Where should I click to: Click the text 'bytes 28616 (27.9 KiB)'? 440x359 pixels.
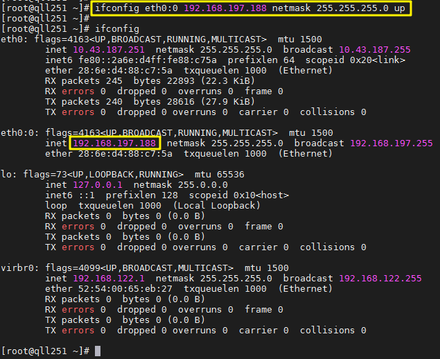pyautogui.click(x=194, y=102)
